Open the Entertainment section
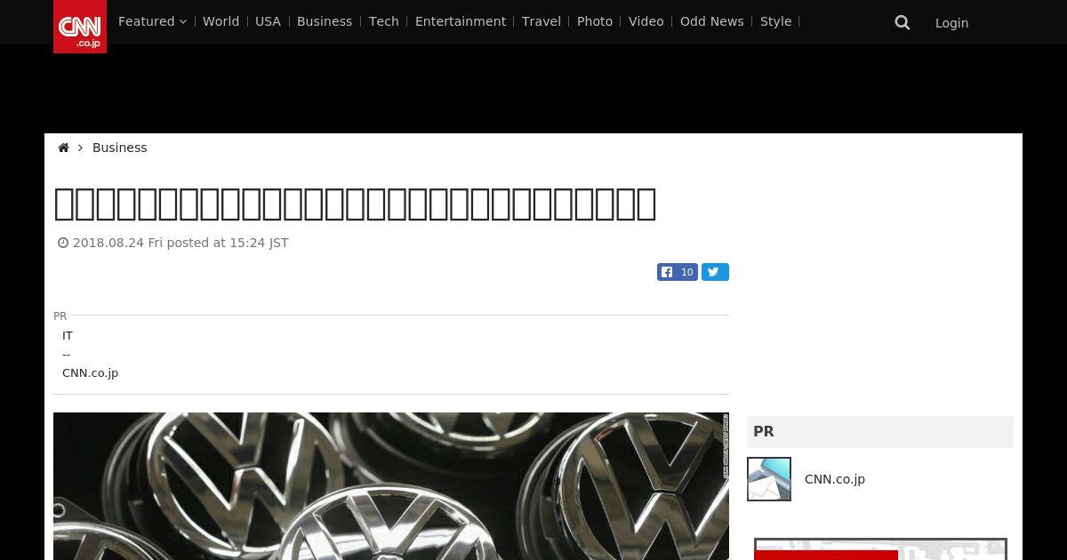The width and height of the screenshot is (1067, 560). coord(461,21)
